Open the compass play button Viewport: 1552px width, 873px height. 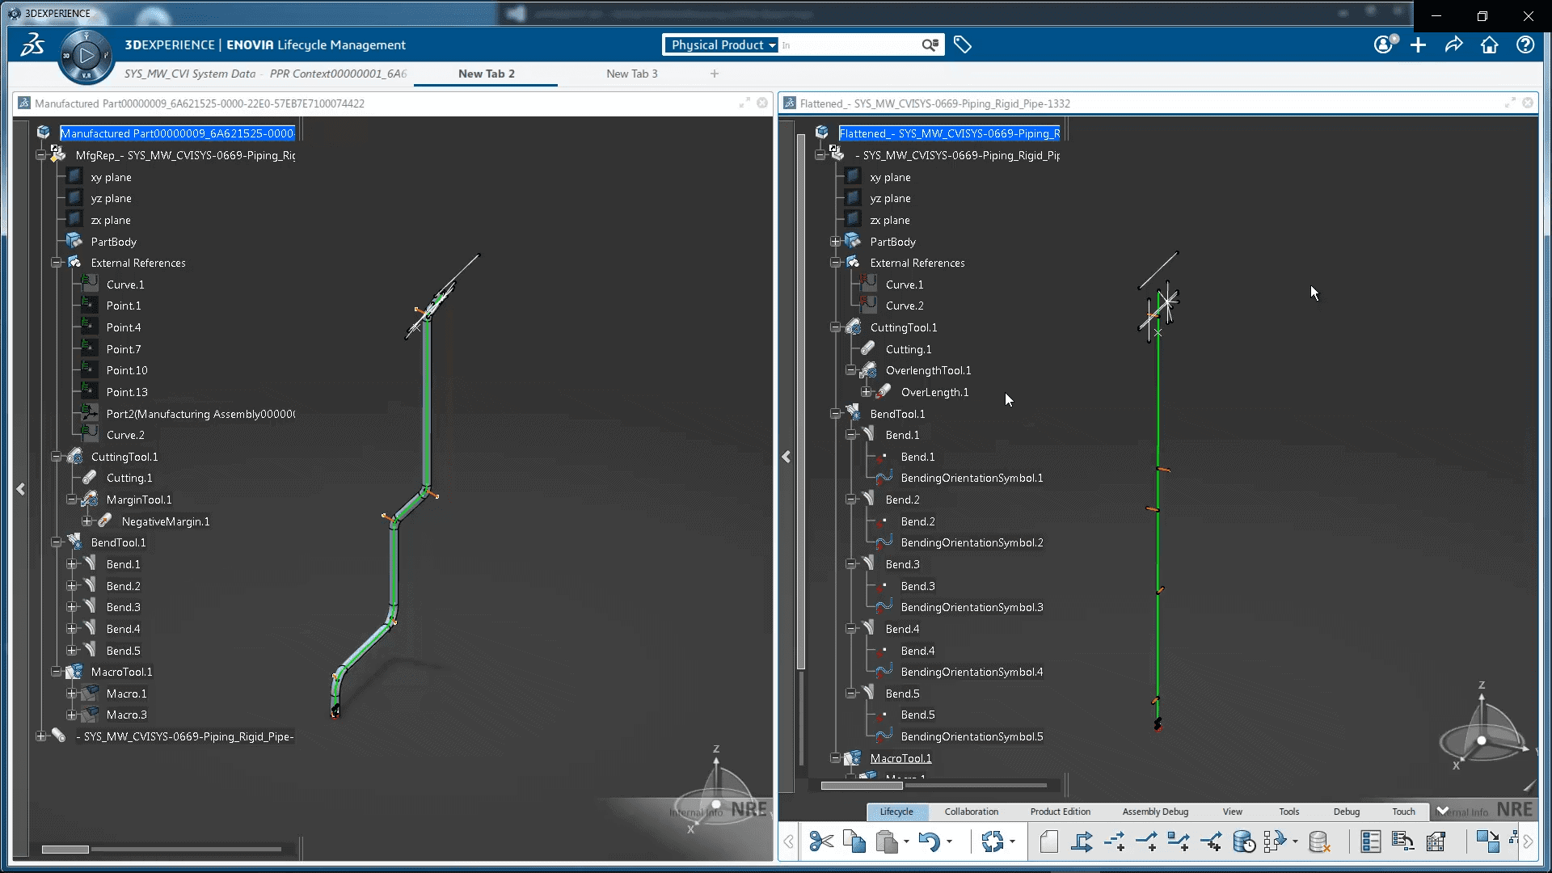[86, 56]
